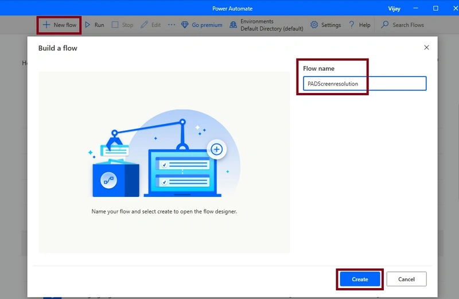
Task: Click the Vijay user account name
Action: point(394,9)
